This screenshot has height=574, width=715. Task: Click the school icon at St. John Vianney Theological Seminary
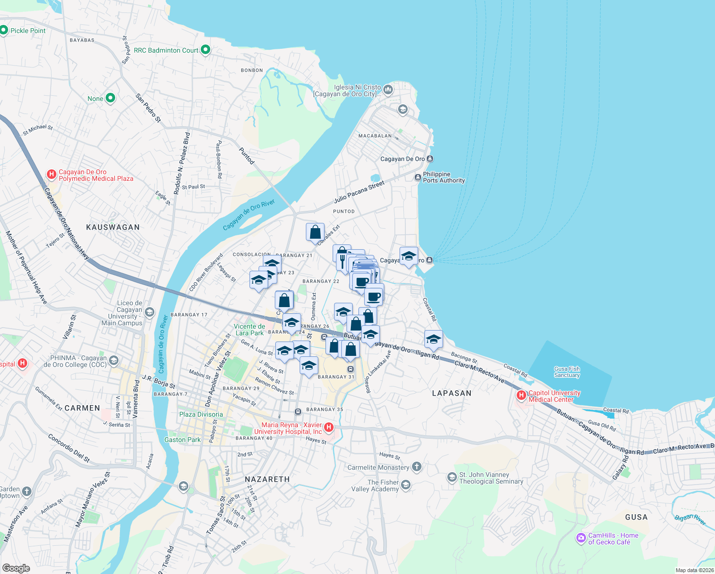pyautogui.click(x=453, y=476)
